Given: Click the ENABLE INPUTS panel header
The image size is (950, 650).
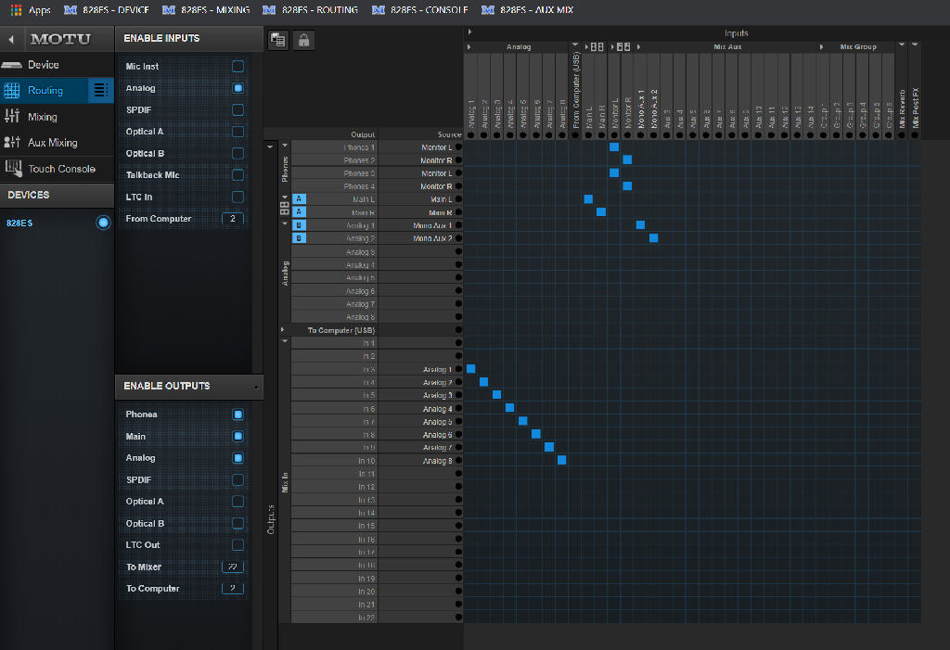Looking at the screenshot, I should pyautogui.click(x=189, y=38).
